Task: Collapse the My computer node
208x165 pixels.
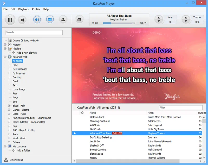Action: [5, 147]
